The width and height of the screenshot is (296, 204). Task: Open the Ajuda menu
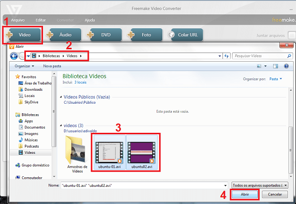coord(90,20)
